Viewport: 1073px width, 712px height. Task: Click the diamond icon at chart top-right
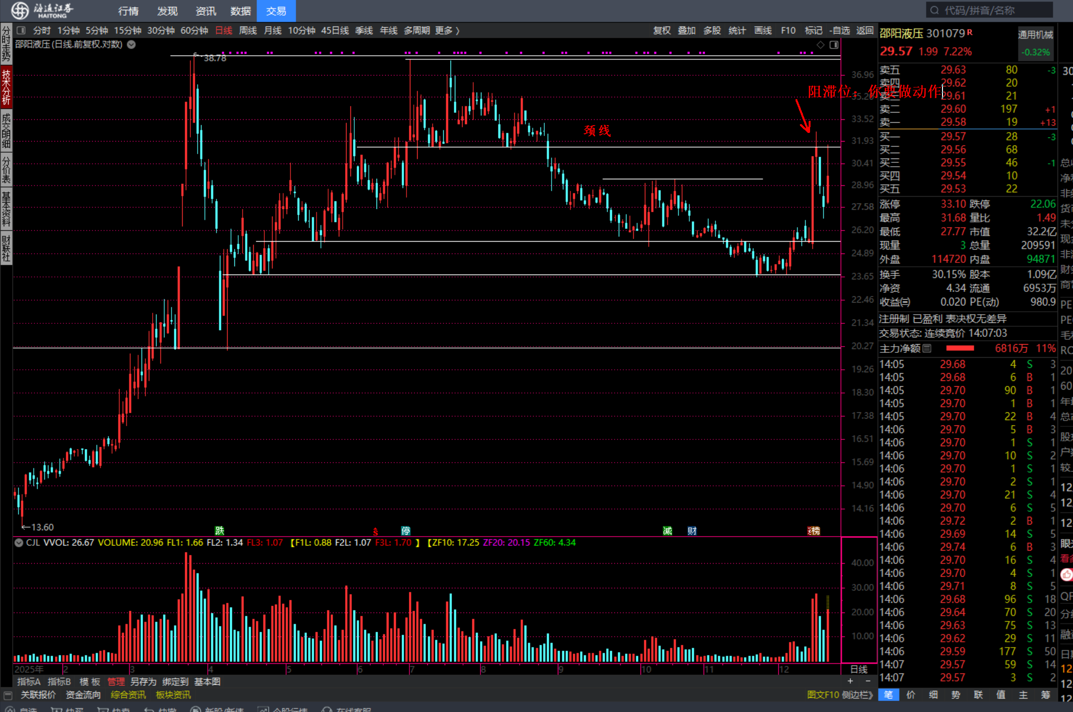click(x=820, y=44)
